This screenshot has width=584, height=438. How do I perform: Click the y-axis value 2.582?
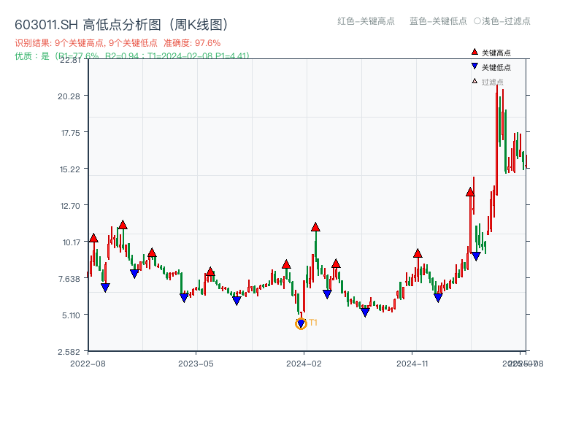69,352
